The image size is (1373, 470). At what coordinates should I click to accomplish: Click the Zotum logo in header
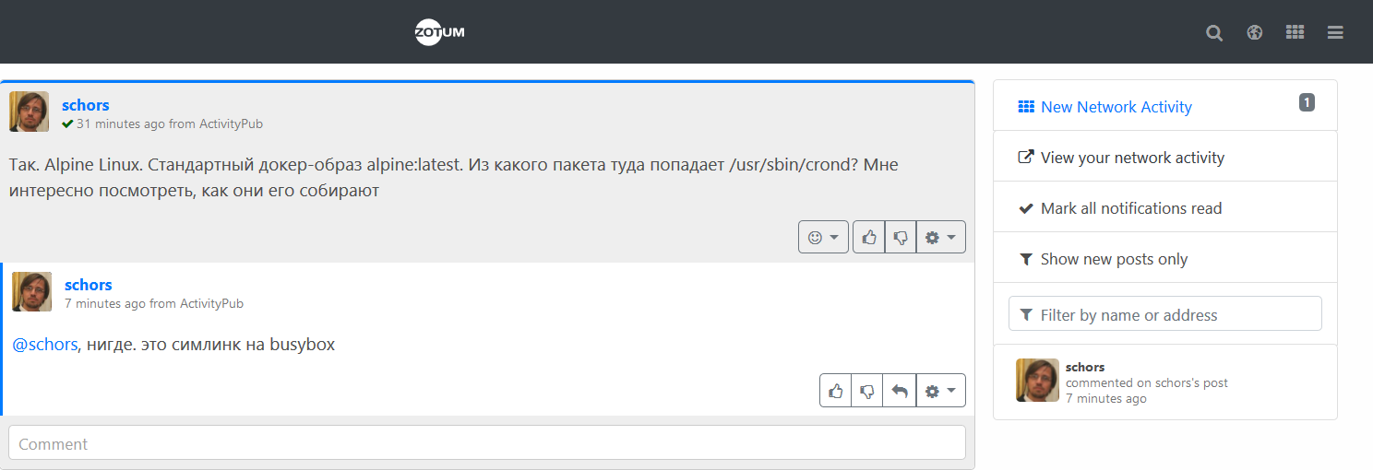tap(439, 32)
